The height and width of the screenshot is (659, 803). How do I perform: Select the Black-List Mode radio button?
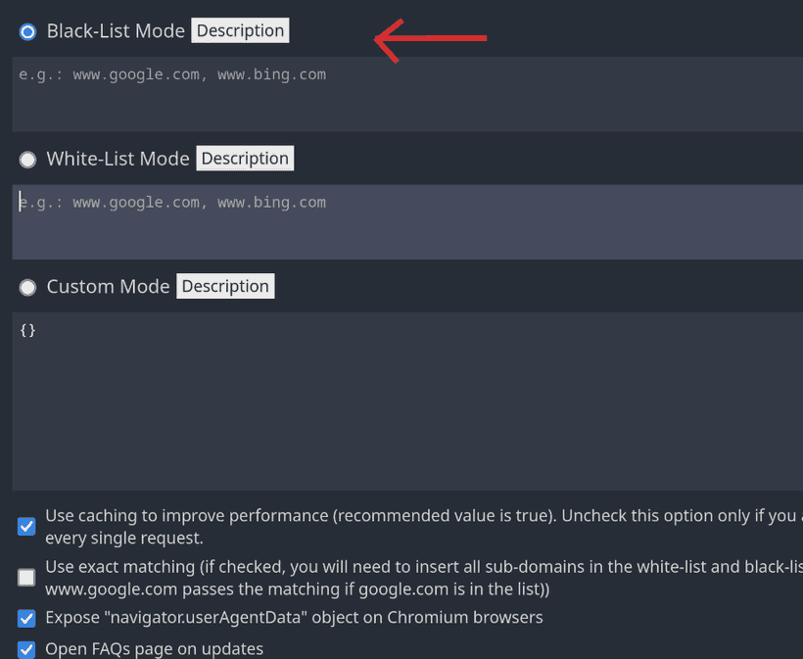[x=27, y=30]
